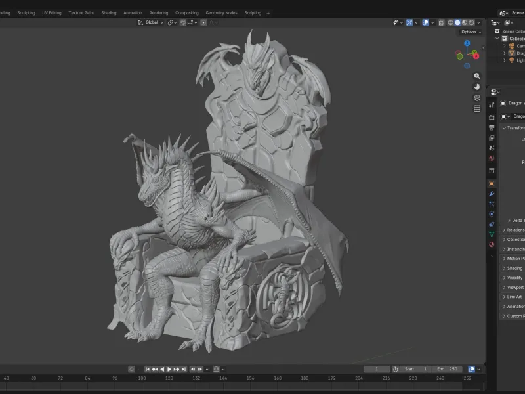Select solid viewport shading
This screenshot has height=394, width=525.
coord(457,22)
